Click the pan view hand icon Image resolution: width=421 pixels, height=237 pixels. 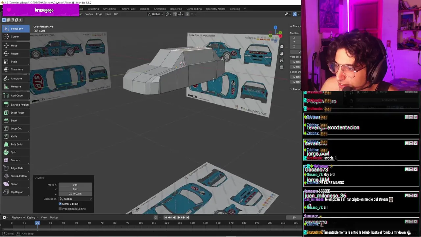tap(282, 54)
